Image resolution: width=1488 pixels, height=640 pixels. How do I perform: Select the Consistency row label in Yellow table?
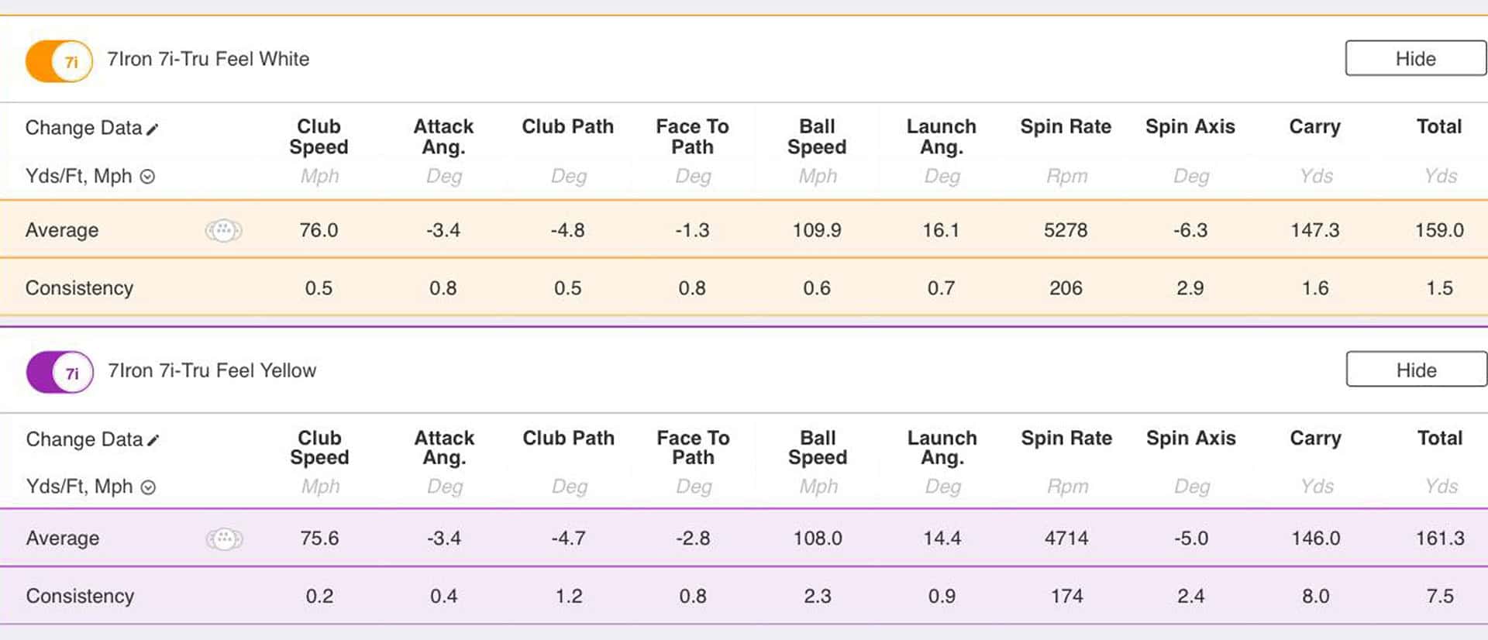tap(80, 596)
